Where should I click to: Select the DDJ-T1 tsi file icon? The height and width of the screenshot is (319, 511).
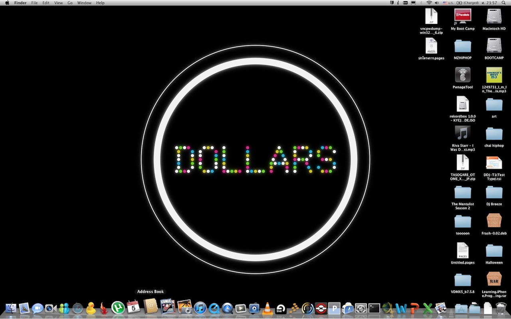point(494,162)
